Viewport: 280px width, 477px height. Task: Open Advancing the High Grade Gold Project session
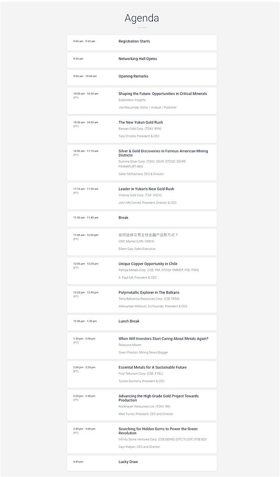(x=142, y=405)
